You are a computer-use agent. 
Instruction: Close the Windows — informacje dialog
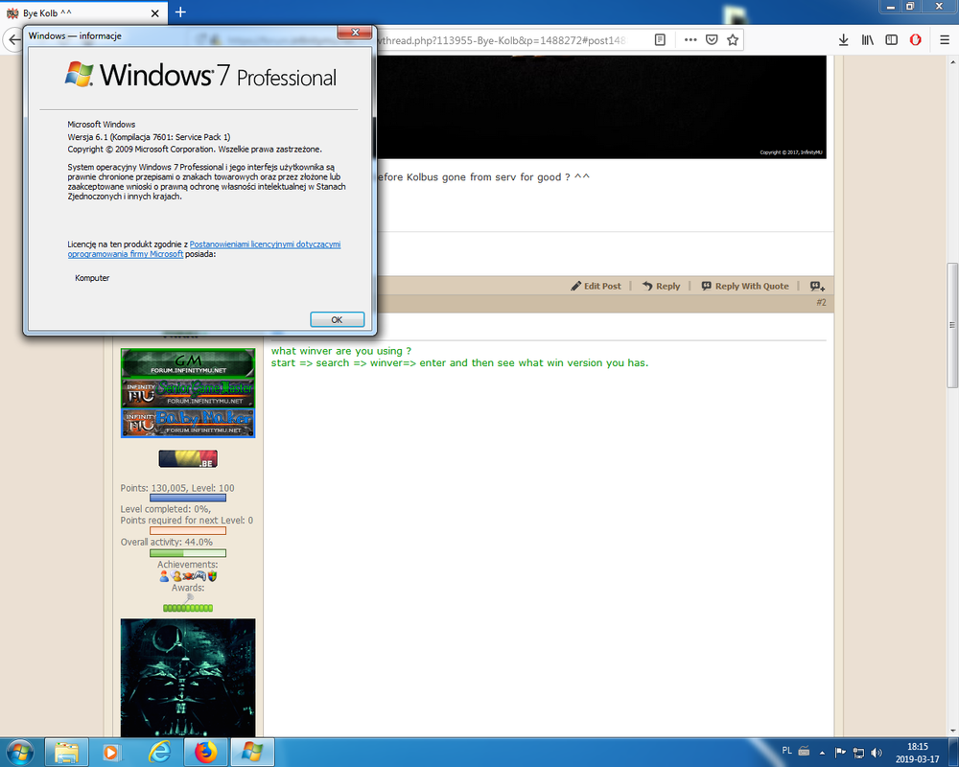[355, 33]
